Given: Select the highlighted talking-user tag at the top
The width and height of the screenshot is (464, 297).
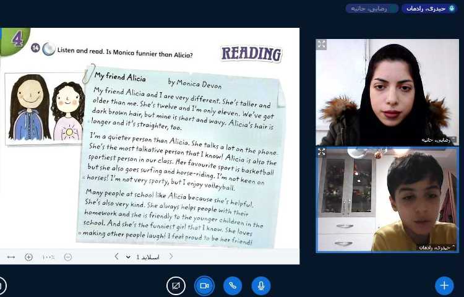Looking at the screenshot, I should (x=430, y=8).
